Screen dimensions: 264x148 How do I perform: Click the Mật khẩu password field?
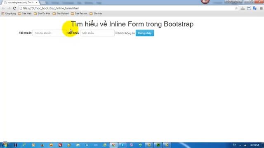tap(97, 33)
